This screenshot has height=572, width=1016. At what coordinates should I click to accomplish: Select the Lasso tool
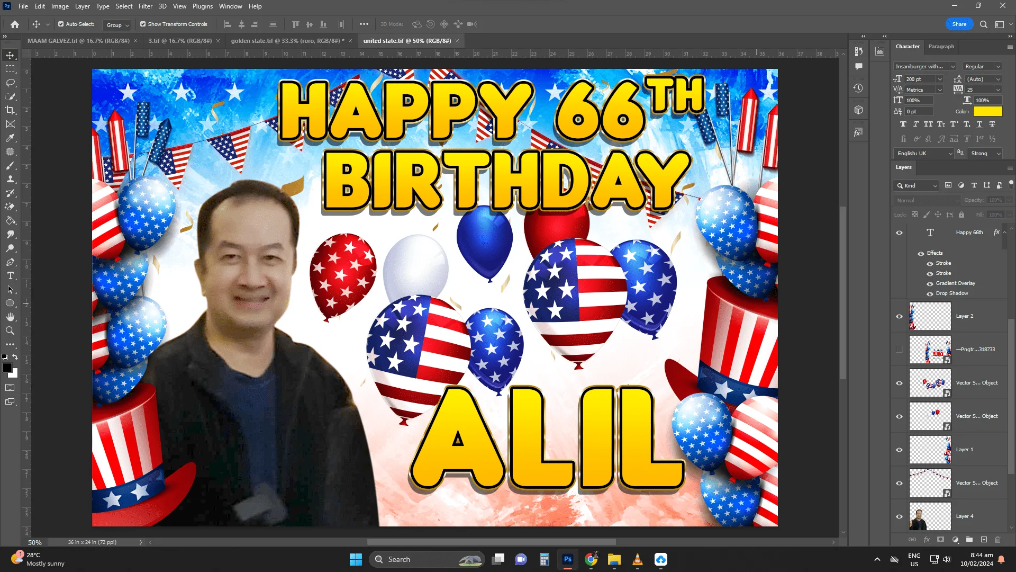(10, 83)
